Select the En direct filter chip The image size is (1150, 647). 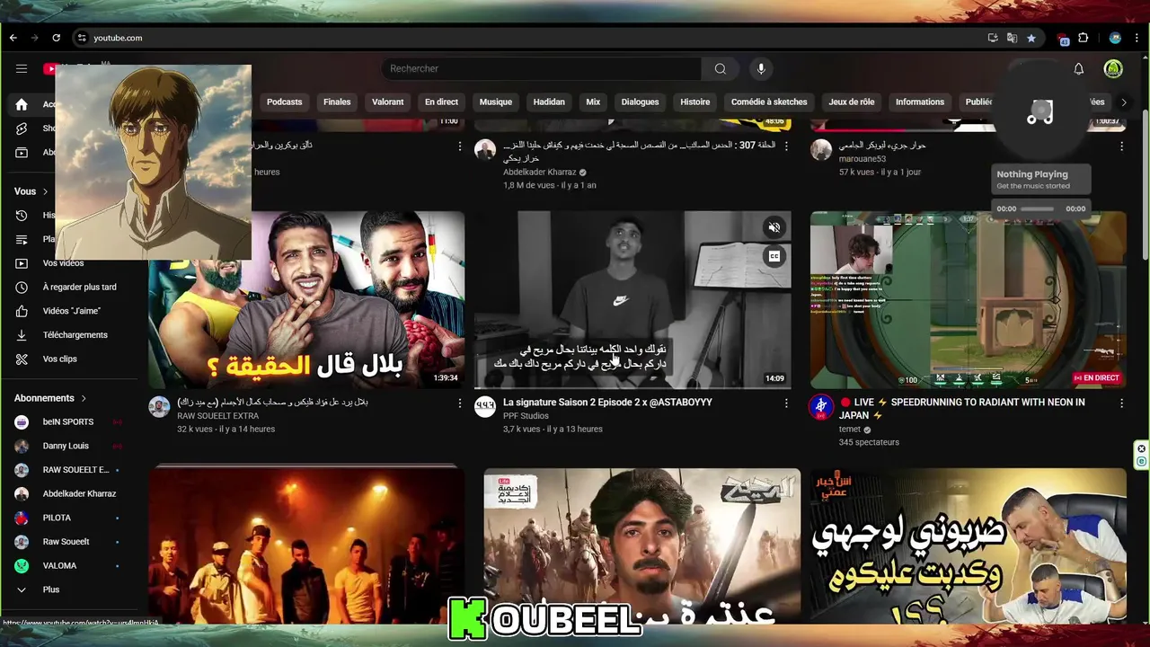tap(441, 102)
